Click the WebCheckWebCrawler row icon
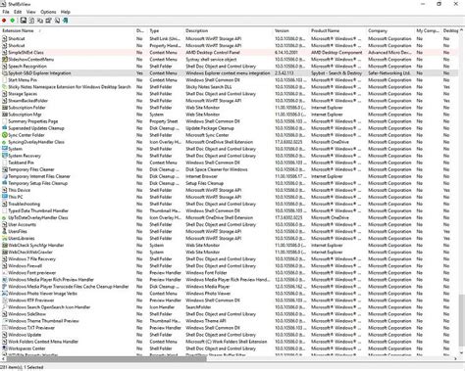Image resolution: width=465 pixels, height=371 pixels. (x=5, y=252)
